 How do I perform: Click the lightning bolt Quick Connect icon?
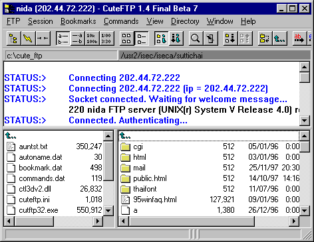tap(28, 38)
